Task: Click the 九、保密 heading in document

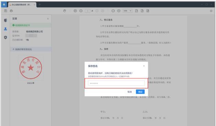Action: [x=104, y=49]
